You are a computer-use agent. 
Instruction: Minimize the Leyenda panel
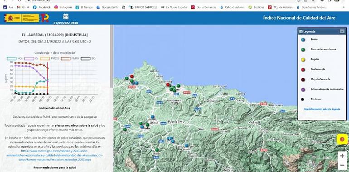tap(342, 32)
